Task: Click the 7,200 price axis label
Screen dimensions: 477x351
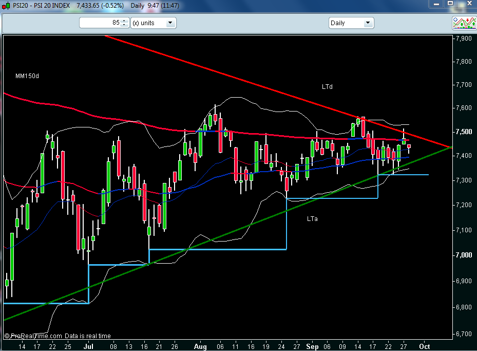Action: point(464,205)
